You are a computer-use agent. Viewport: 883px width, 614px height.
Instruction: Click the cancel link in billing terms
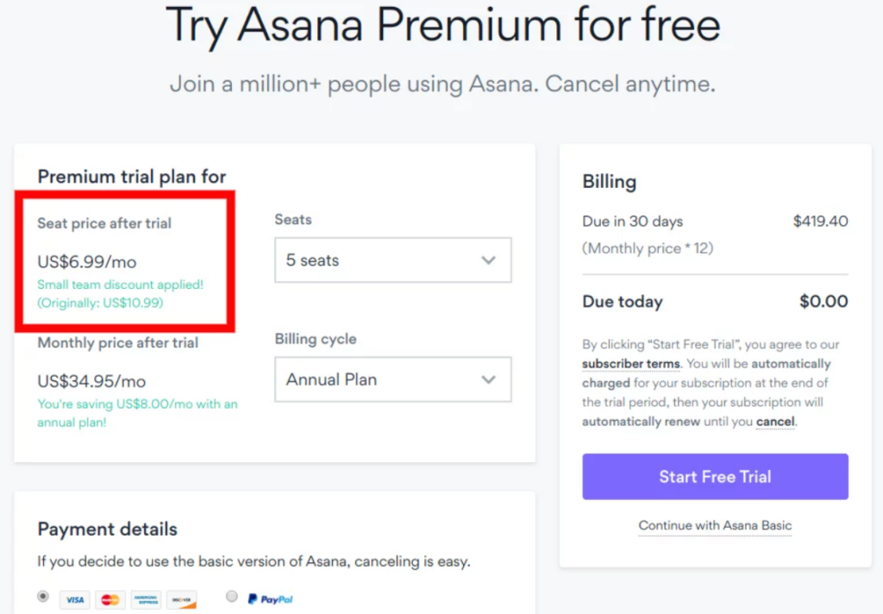775,422
